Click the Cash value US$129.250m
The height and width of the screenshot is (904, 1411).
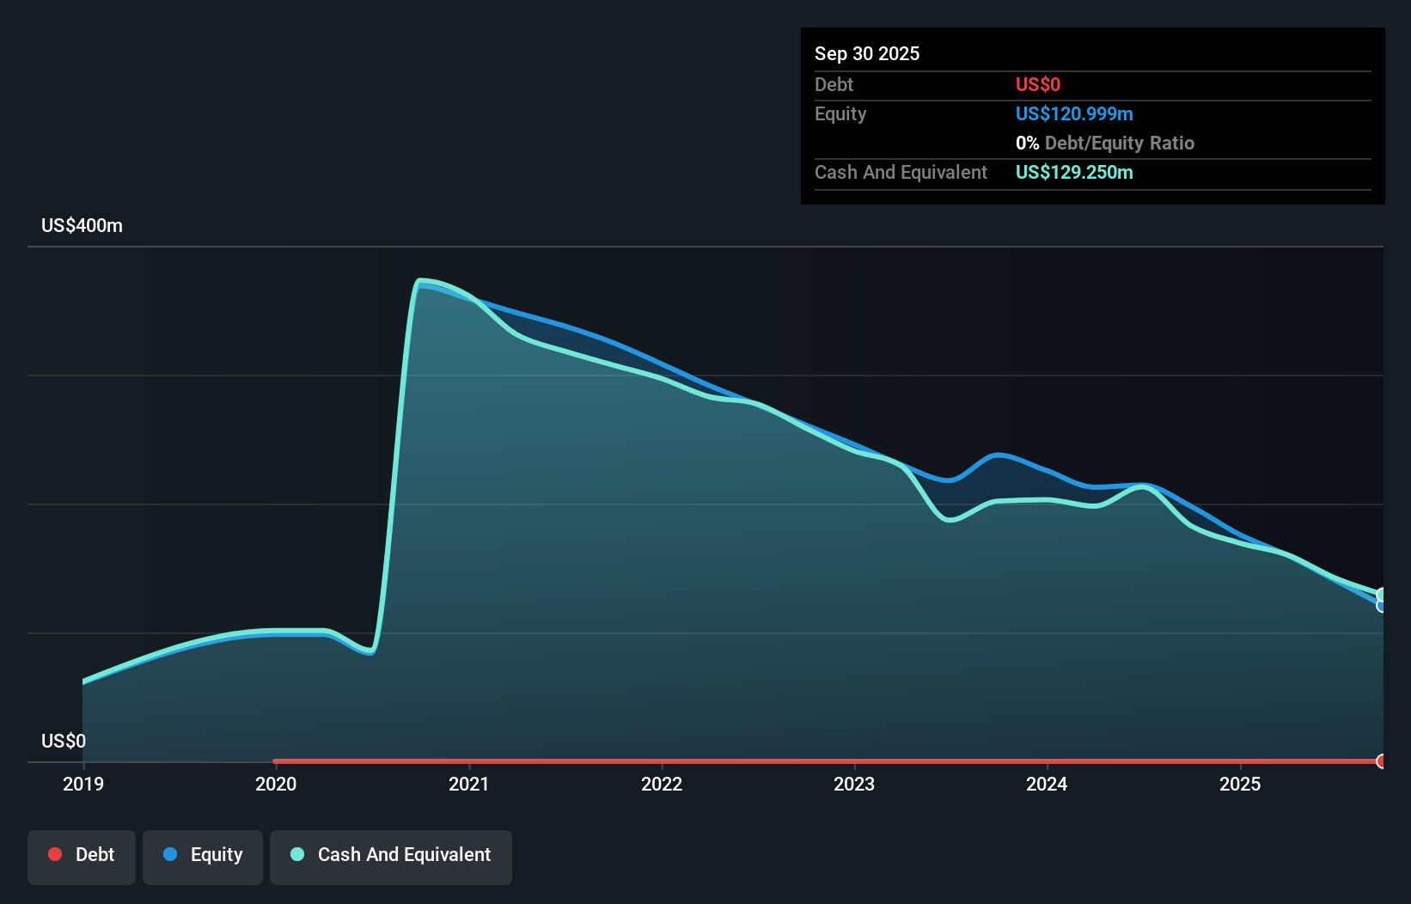point(1074,172)
